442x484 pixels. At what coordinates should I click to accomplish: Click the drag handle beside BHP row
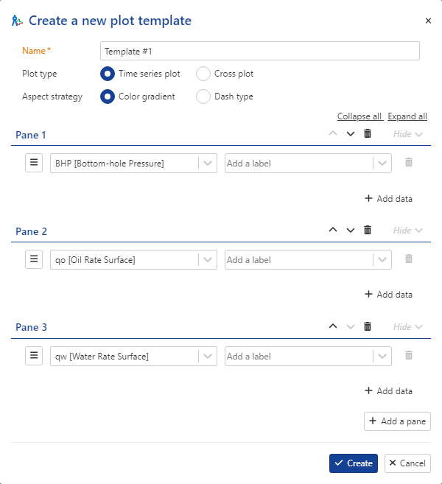pos(34,163)
